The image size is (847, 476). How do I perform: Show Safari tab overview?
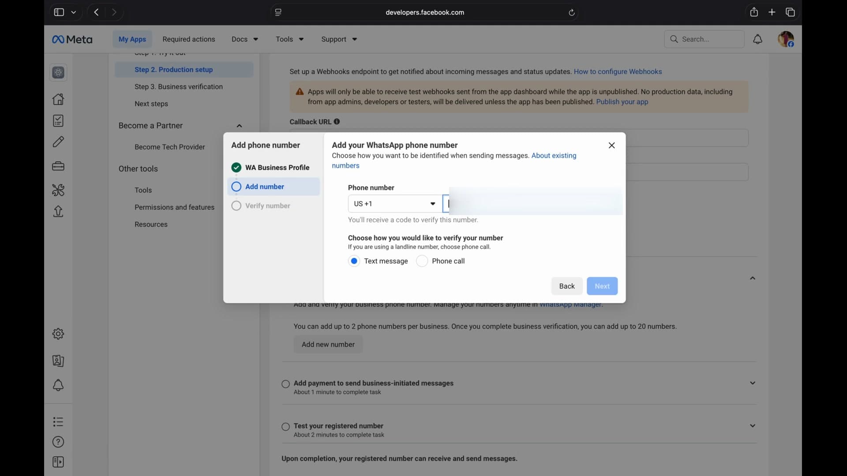click(x=791, y=12)
